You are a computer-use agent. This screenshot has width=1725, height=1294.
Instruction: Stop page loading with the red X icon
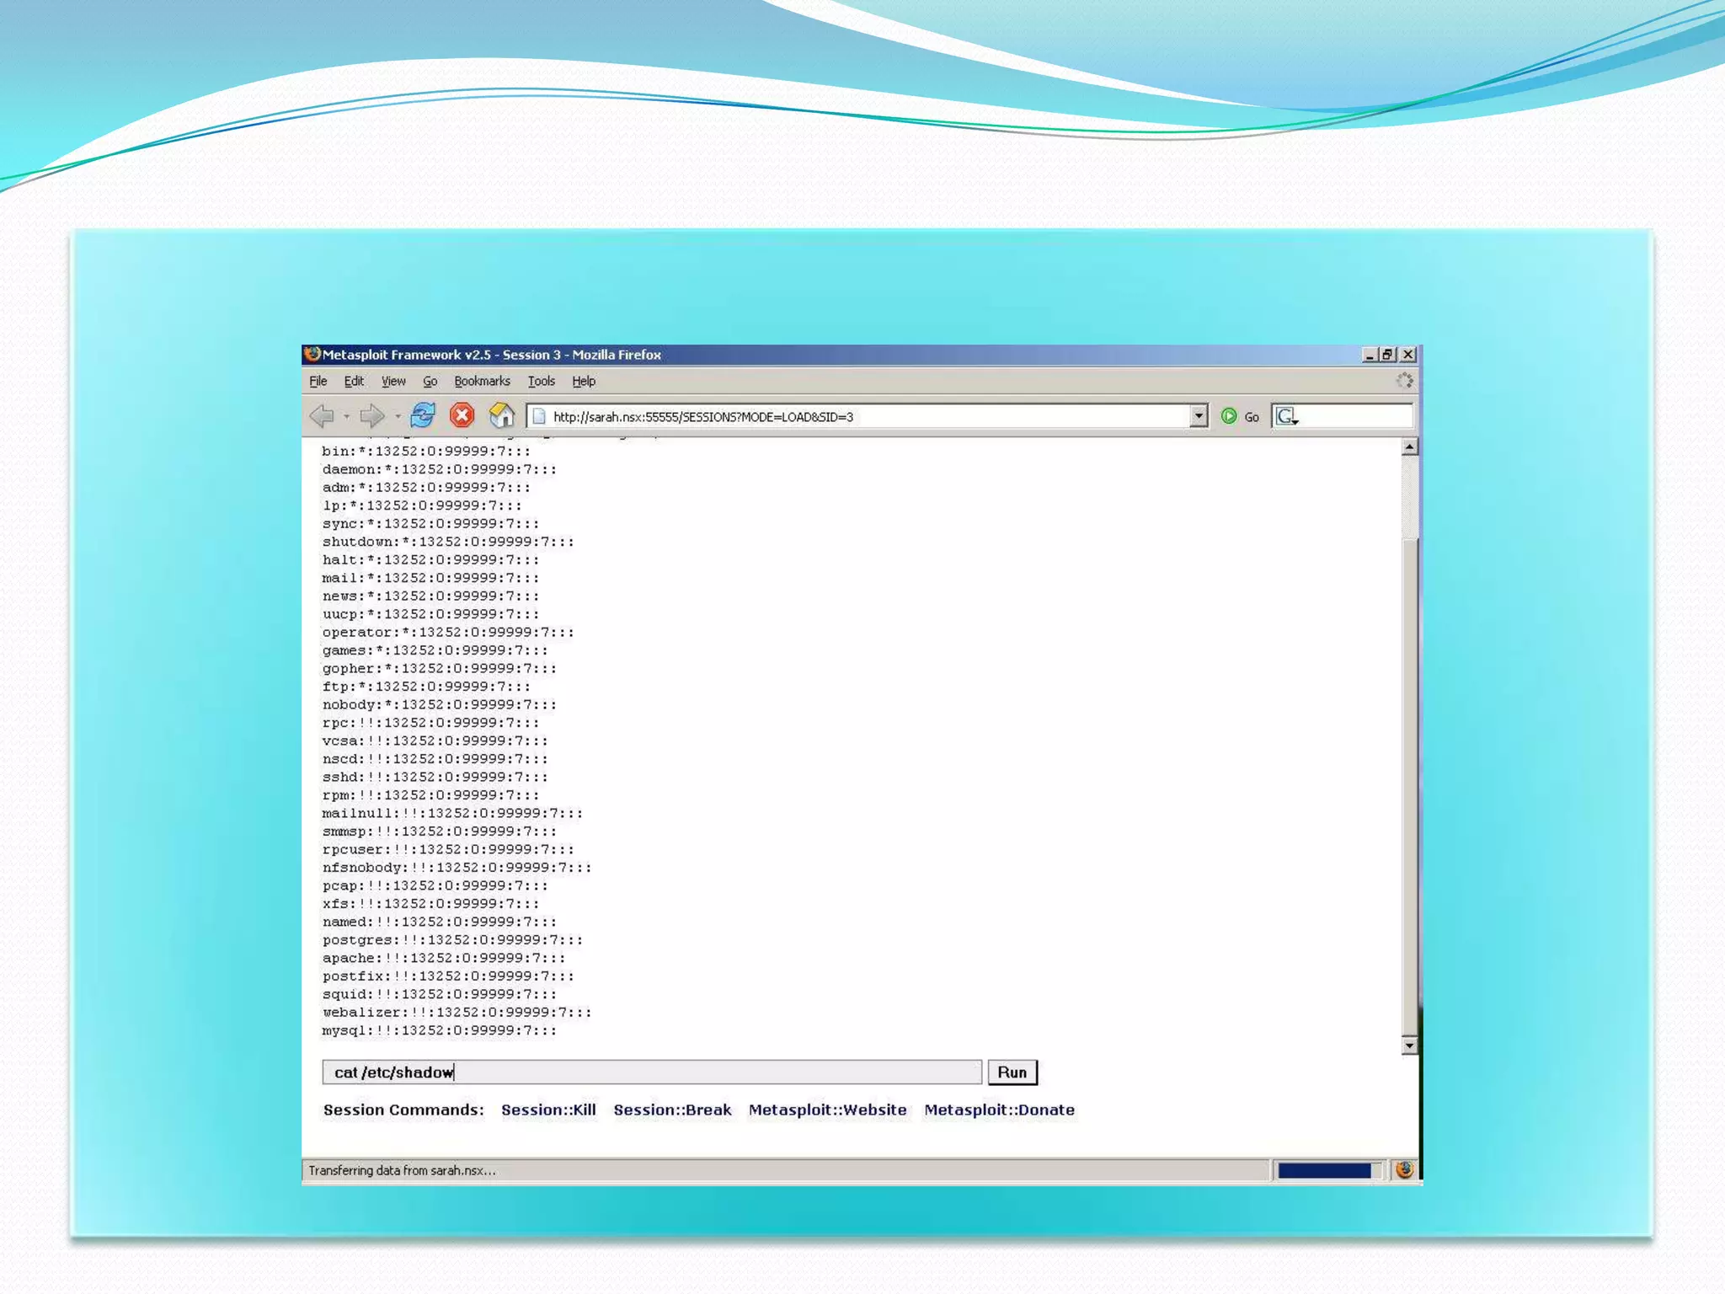click(x=462, y=415)
